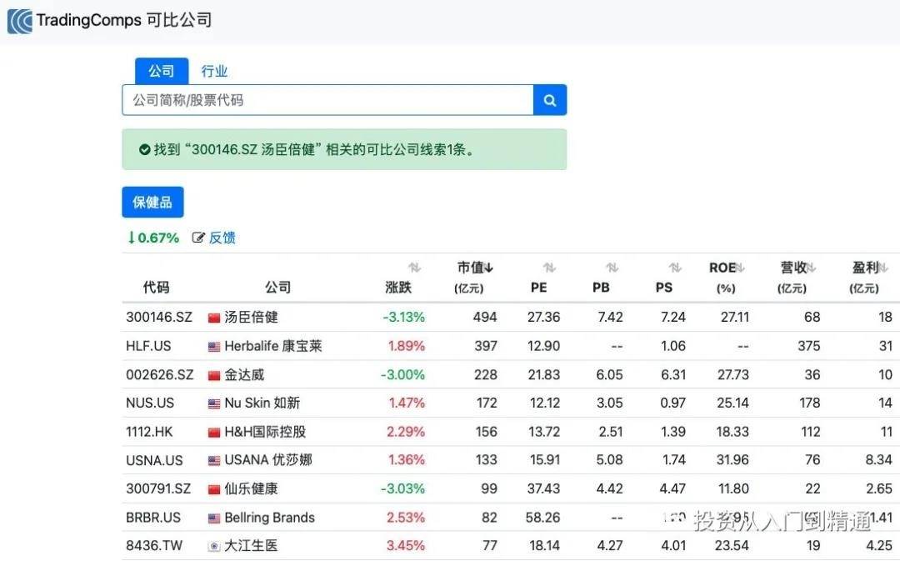Click the TradingComps logo icon
The height and width of the screenshot is (561, 900).
[19, 21]
